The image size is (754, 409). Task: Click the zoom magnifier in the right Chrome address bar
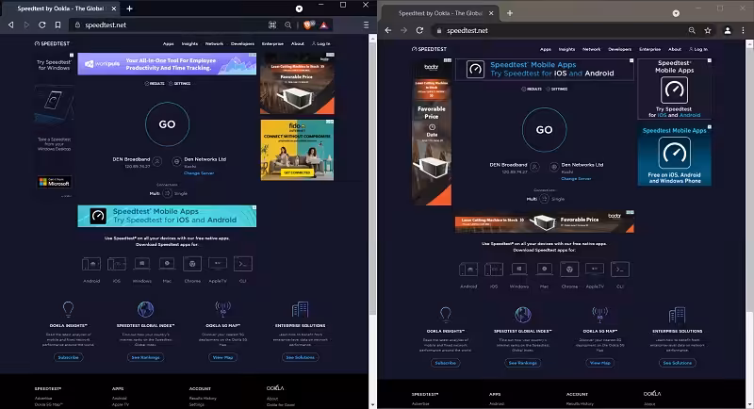click(692, 30)
